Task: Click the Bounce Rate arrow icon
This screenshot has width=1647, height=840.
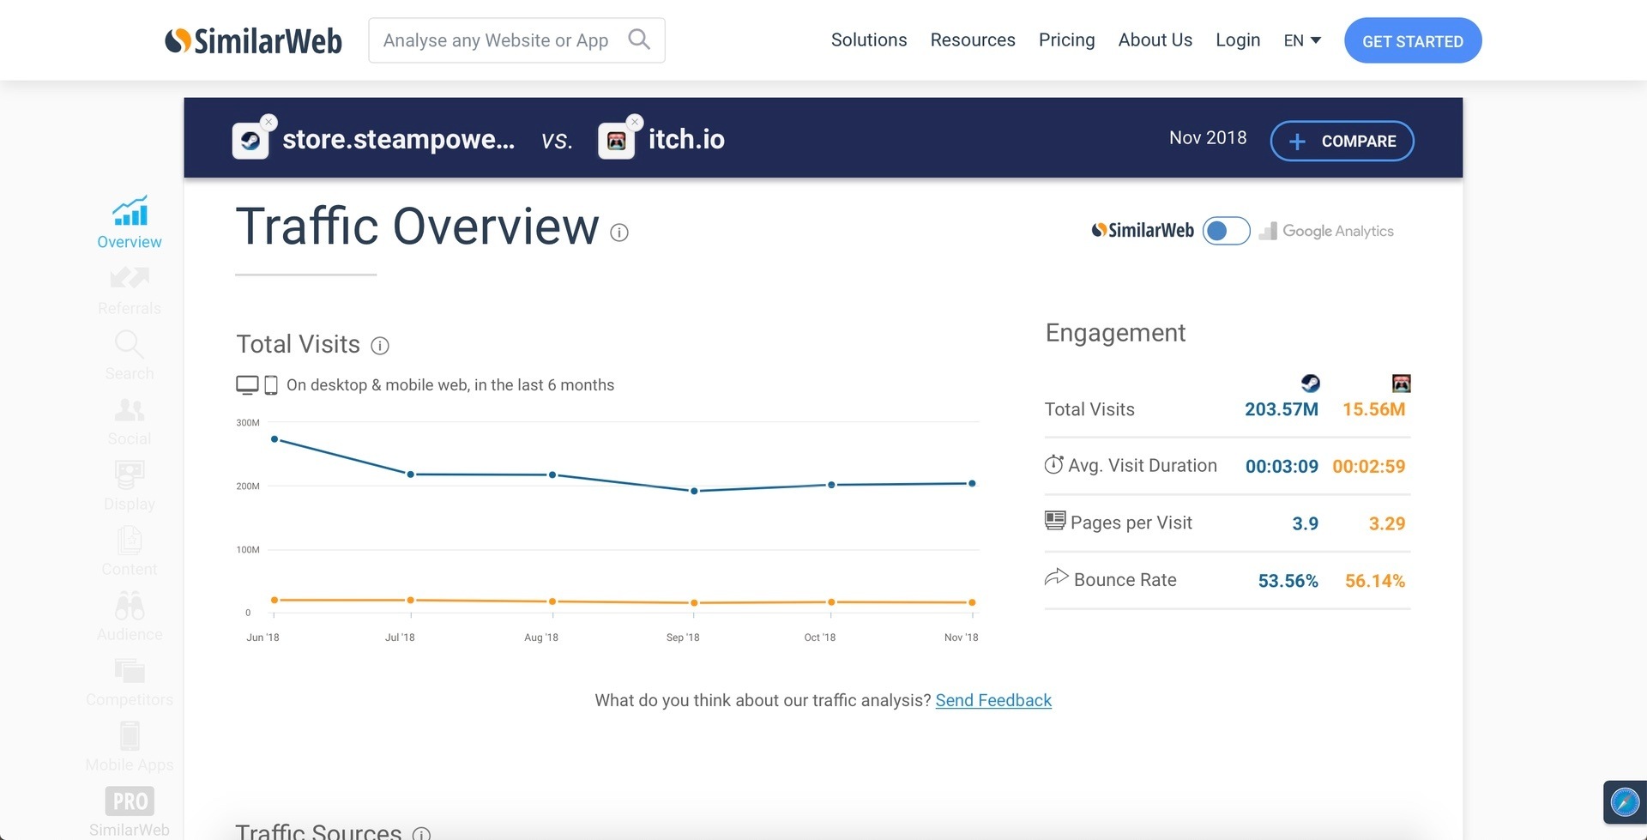Action: click(x=1056, y=577)
